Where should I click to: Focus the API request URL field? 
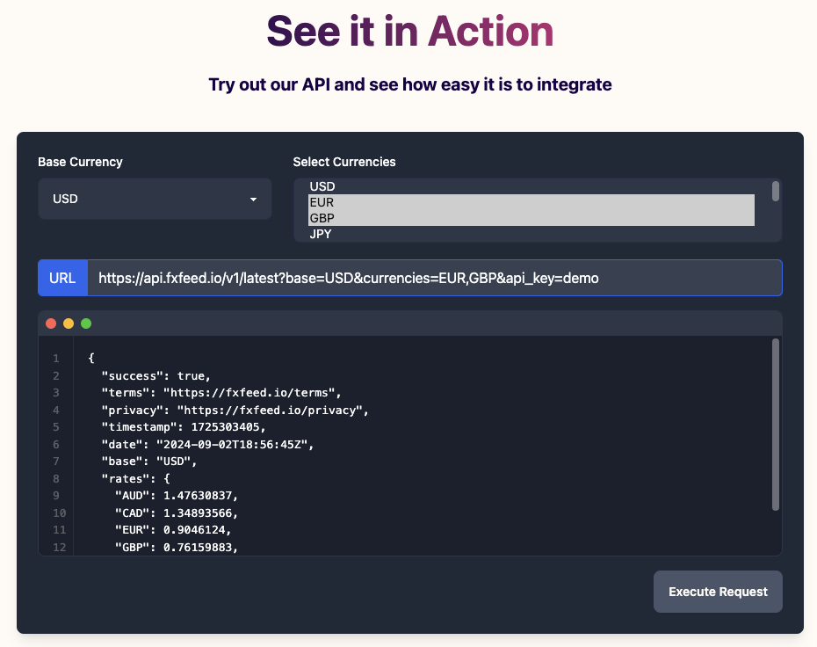click(434, 278)
